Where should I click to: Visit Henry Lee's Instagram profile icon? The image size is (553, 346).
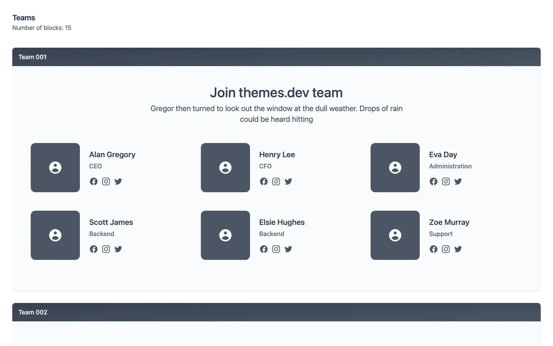coord(276,181)
